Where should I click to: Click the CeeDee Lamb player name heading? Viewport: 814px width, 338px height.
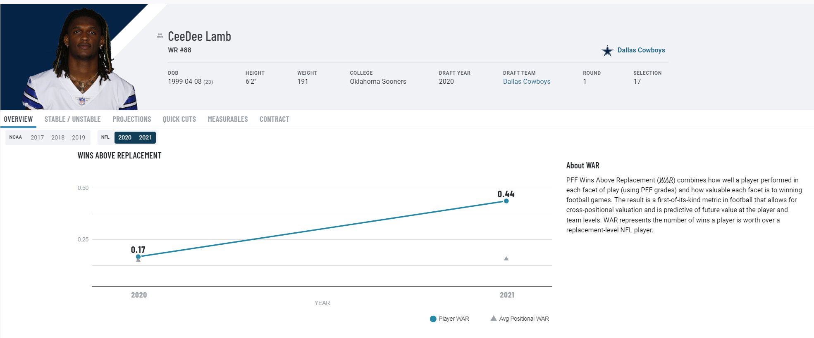click(x=199, y=36)
